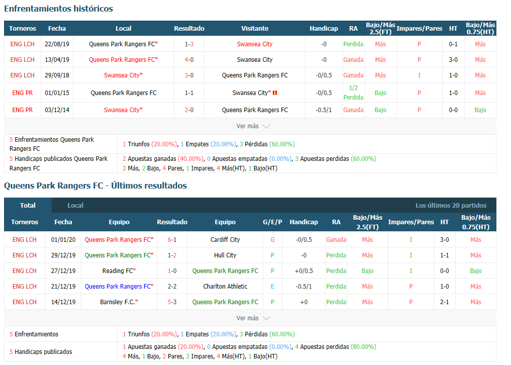Click Queens Park Rangers FC Últimos resultados heading
The image size is (511, 365).
[95, 186]
